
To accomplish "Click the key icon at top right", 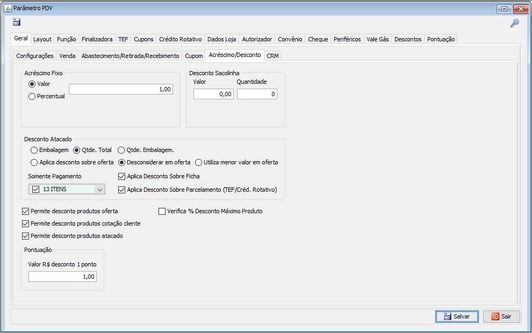I will coord(514,23).
